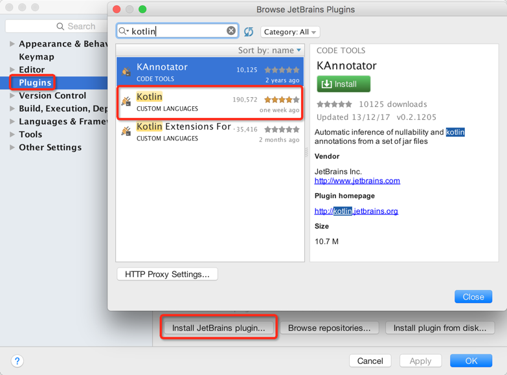Click the Kotlin plugin star rating
This screenshot has width=507, height=375.
282,99
